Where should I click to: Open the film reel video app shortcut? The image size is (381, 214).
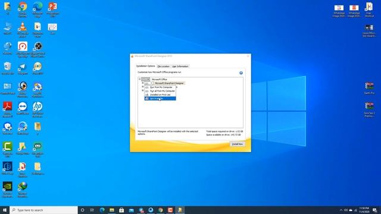coord(38,50)
